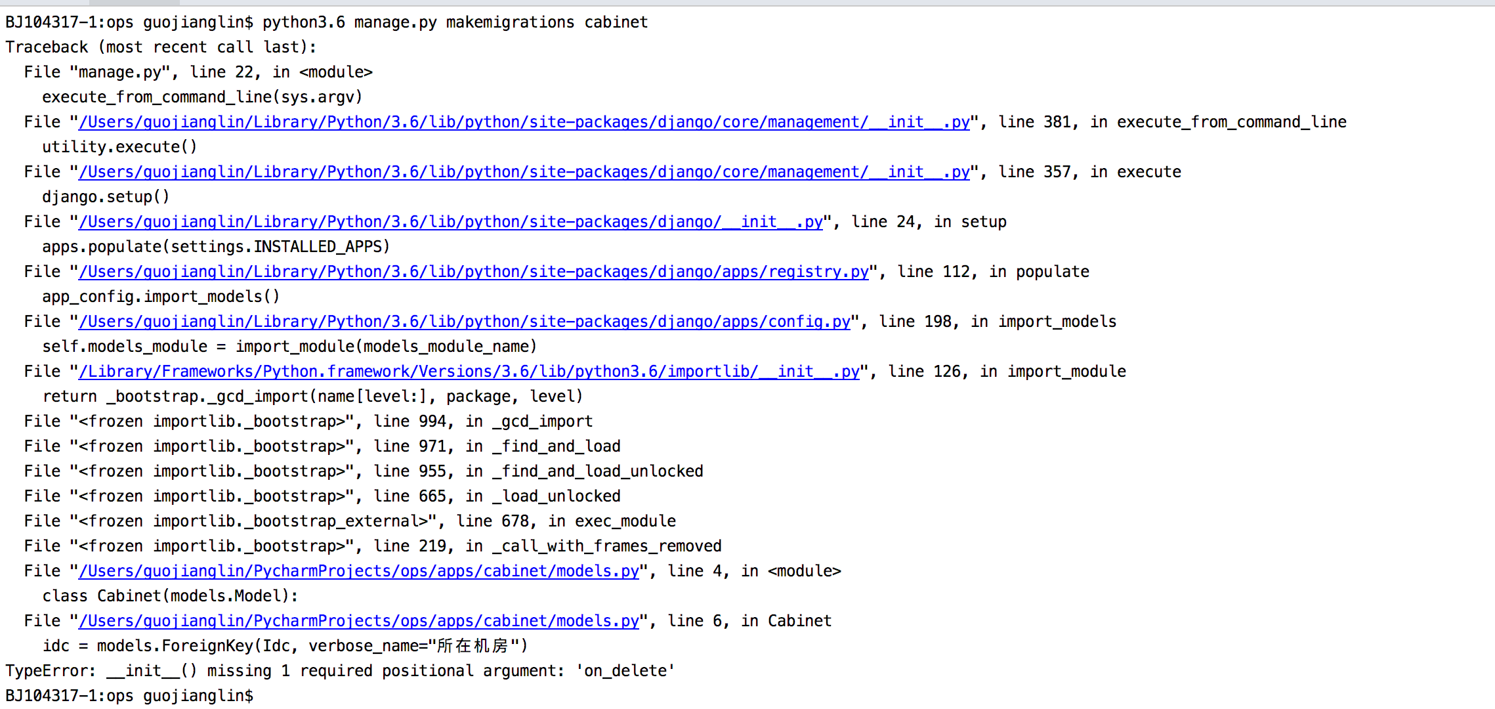
Task: Click the manage.py line 22 file reference
Action: (x=197, y=72)
